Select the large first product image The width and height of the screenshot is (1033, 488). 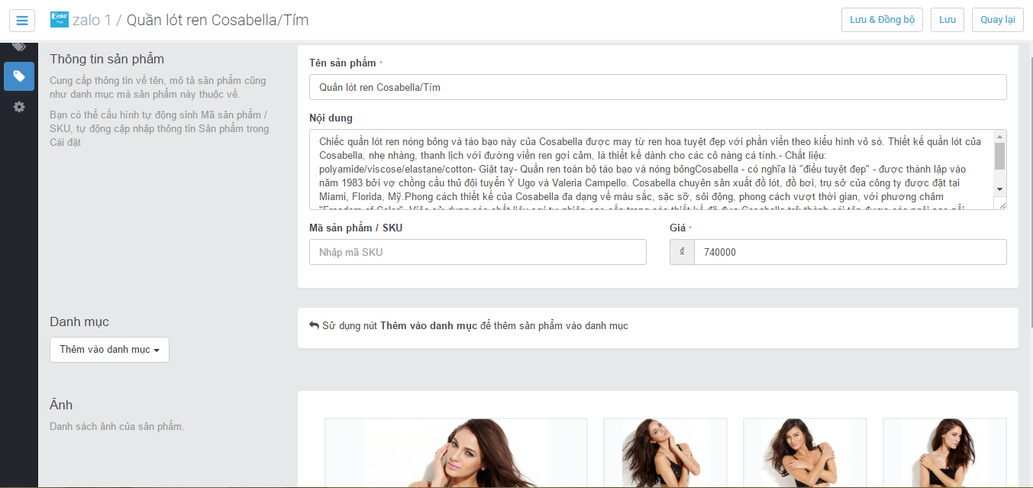456,453
